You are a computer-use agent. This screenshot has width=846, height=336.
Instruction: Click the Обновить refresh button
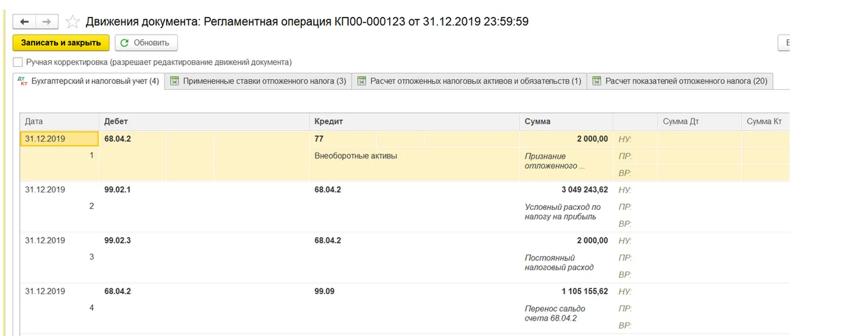tap(146, 43)
